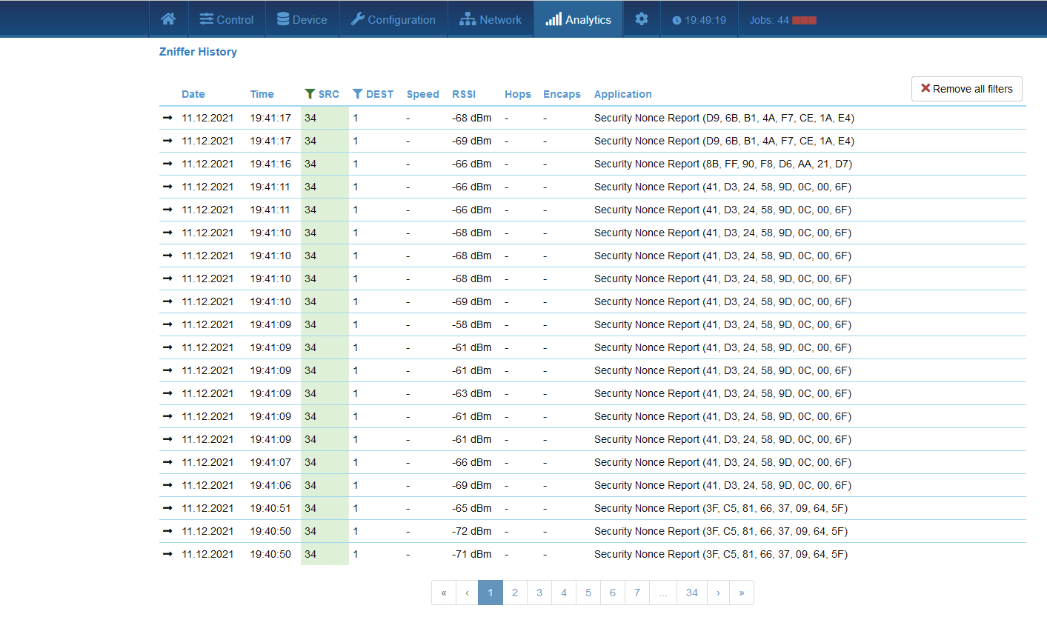1047x634 pixels.
Task: Jump to last page 34
Action: (x=691, y=593)
